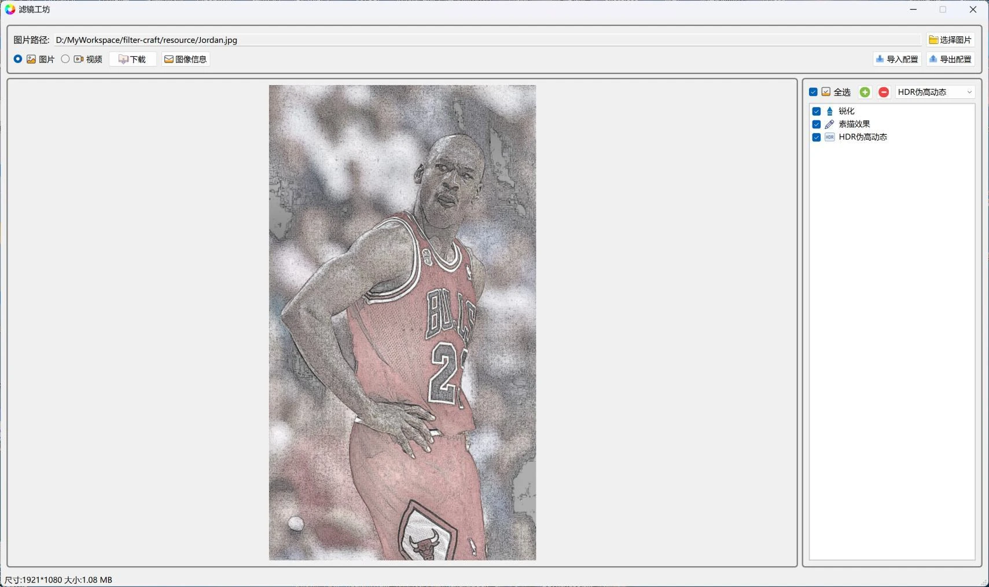The image size is (989, 587).
Task: Select the 素描效果 list row text
Action: click(x=854, y=124)
